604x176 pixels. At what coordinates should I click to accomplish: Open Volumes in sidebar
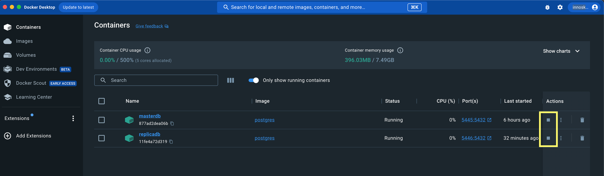[x=26, y=55]
